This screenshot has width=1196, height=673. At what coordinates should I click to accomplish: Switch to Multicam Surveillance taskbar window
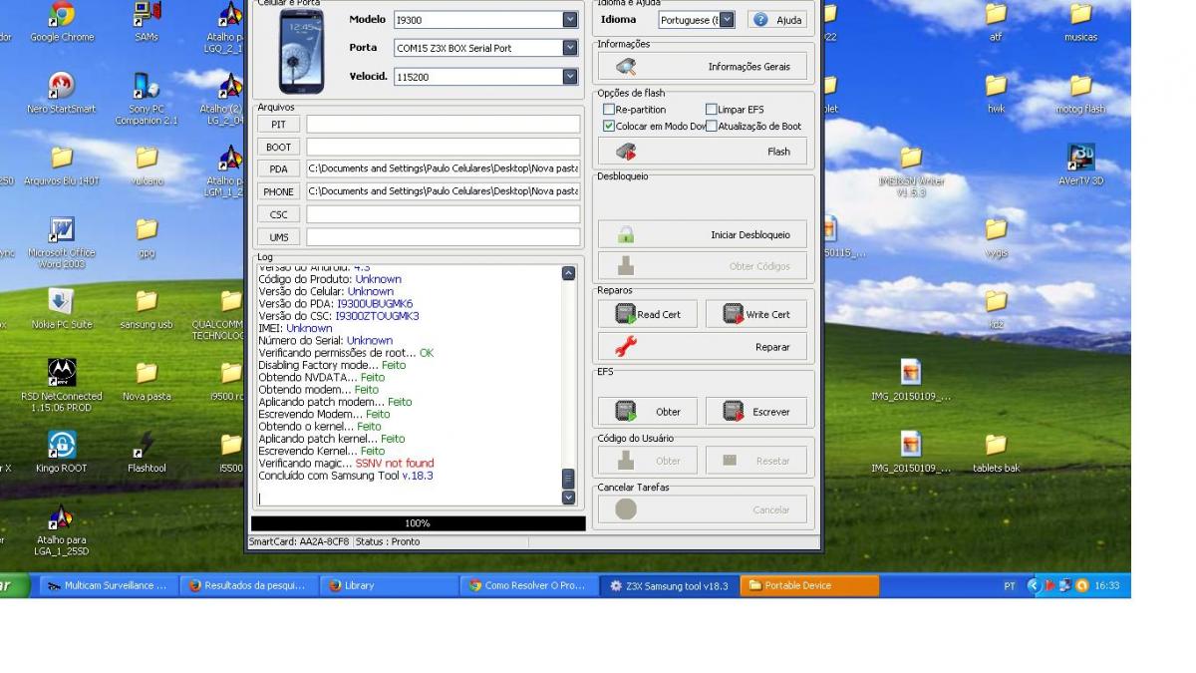pyautogui.click(x=108, y=586)
